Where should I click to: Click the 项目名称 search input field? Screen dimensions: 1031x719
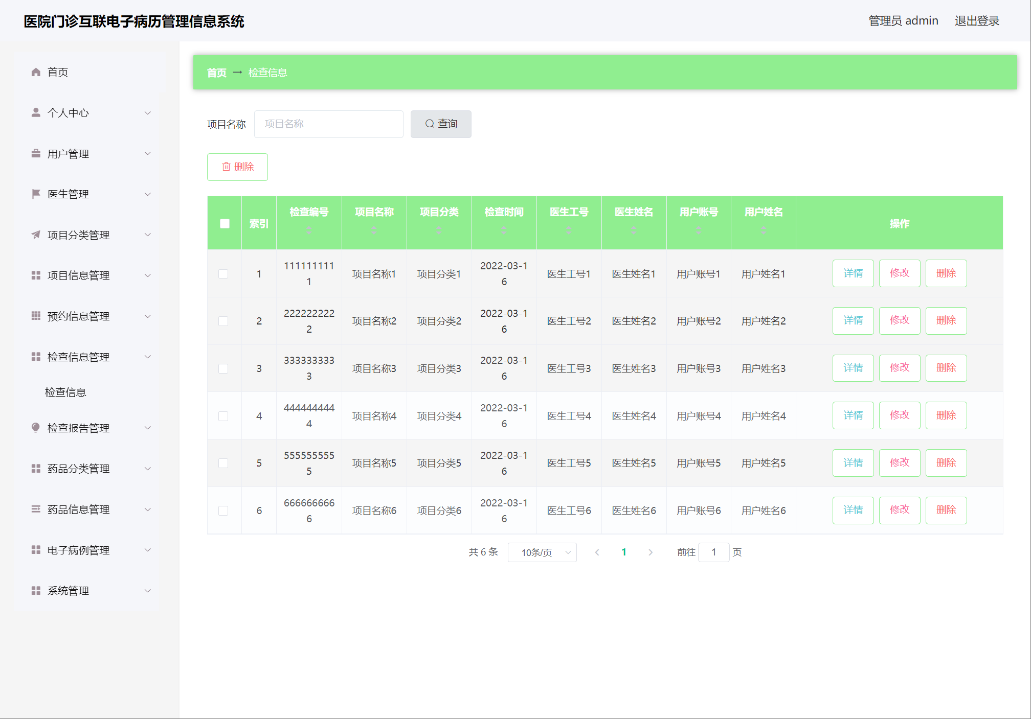(x=328, y=124)
